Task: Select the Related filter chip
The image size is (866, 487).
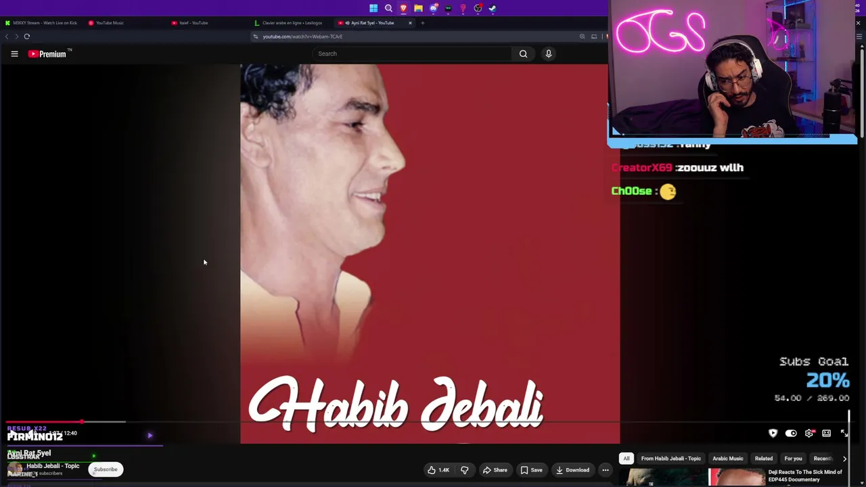Action: (764, 459)
